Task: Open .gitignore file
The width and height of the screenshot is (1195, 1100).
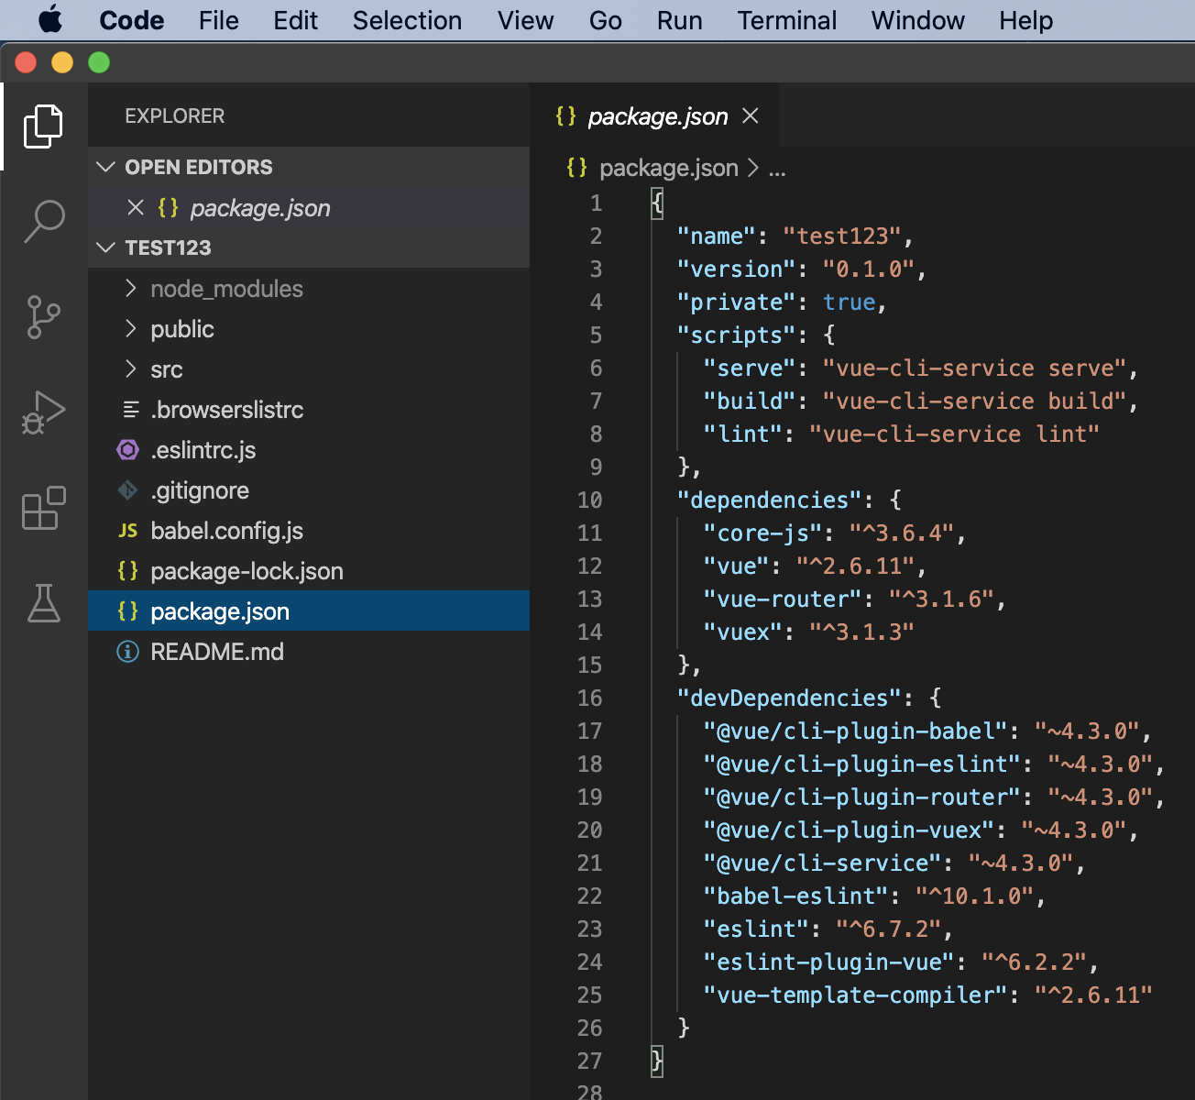Action: click(200, 490)
